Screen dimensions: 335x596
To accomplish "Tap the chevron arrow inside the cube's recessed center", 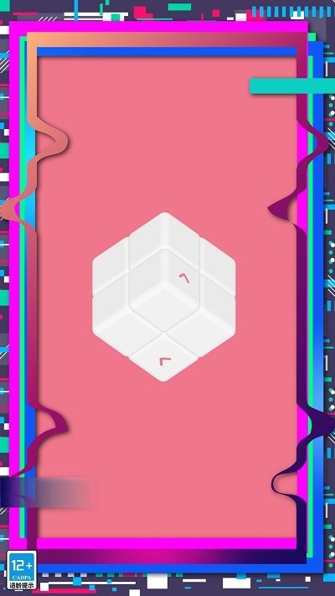I will pyautogui.click(x=184, y=277).
